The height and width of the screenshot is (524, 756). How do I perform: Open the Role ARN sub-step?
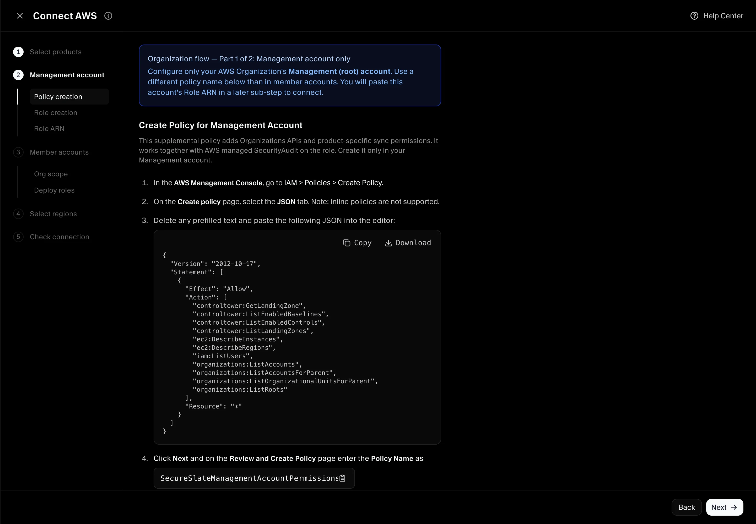(49, 129)
